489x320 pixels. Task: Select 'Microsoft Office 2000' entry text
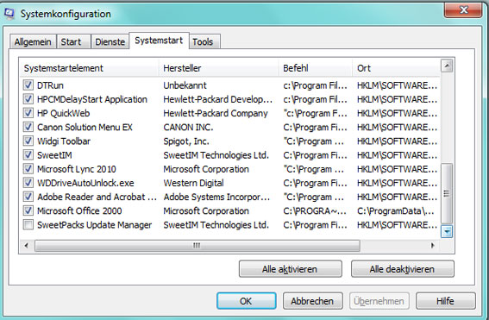point(79,210)
